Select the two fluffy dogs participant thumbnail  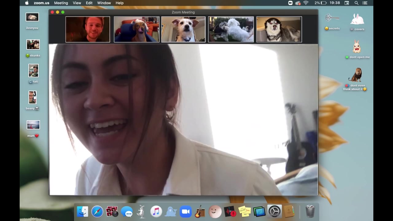click(231, 29)
